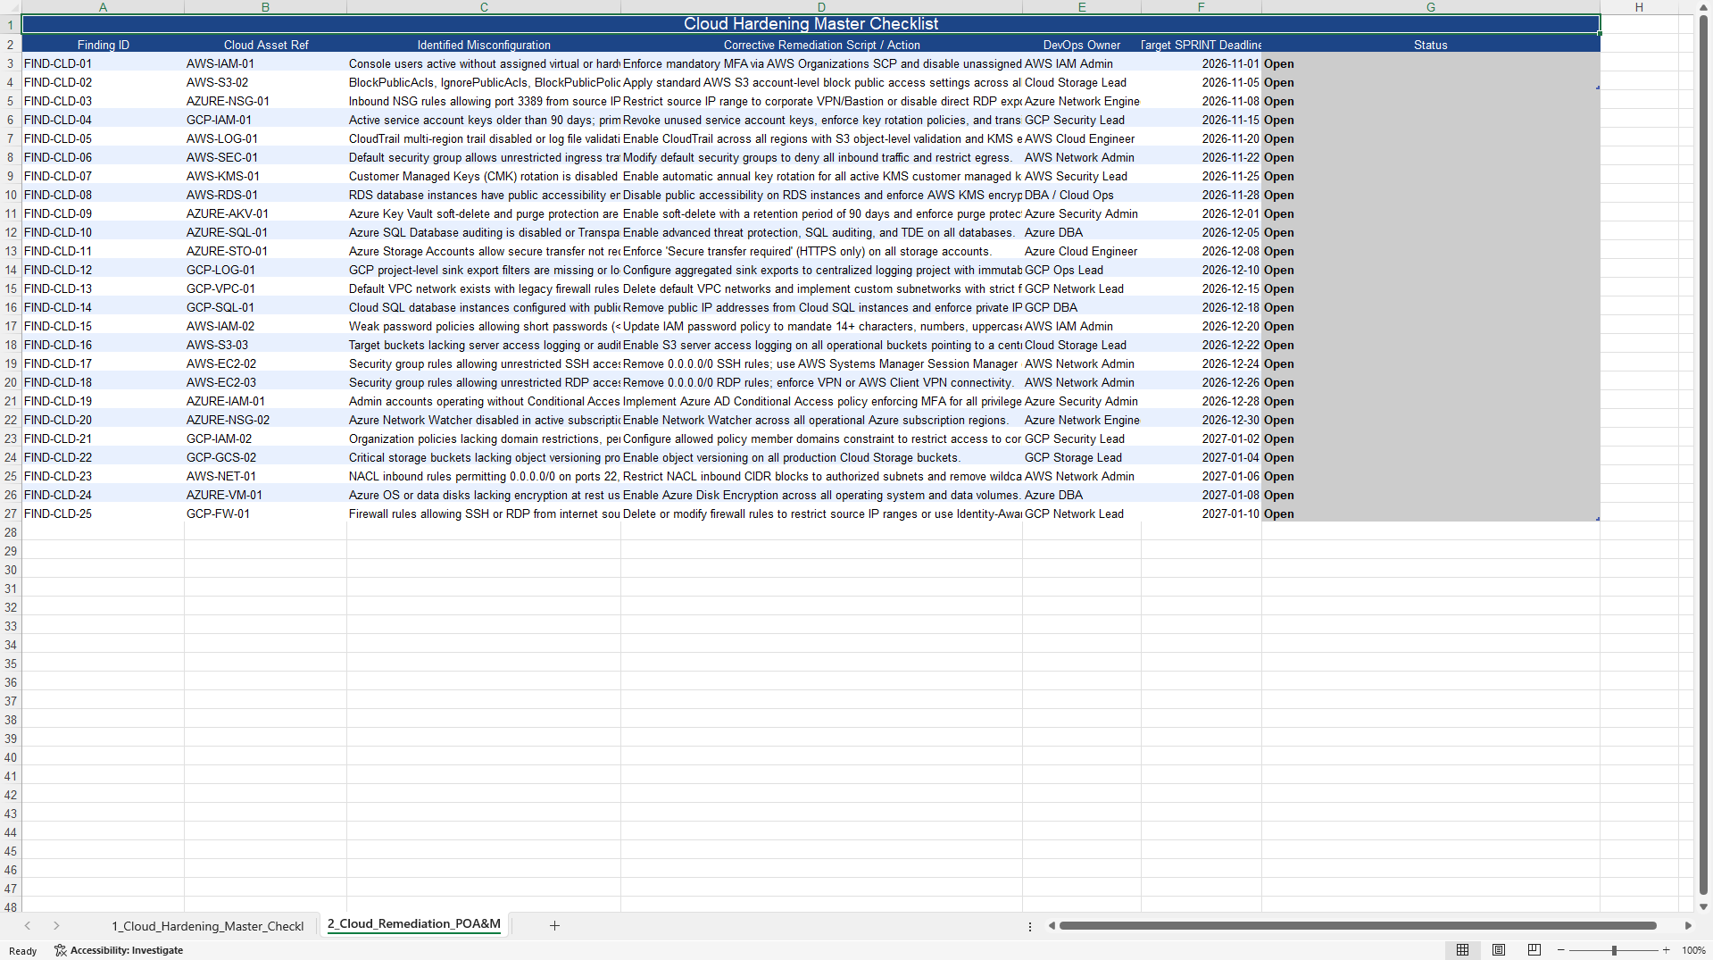Image resolution: width=1713 pixels, height=960 pixels.
Task: Click the zoom out minus icon
Action: coord(1561,950)
